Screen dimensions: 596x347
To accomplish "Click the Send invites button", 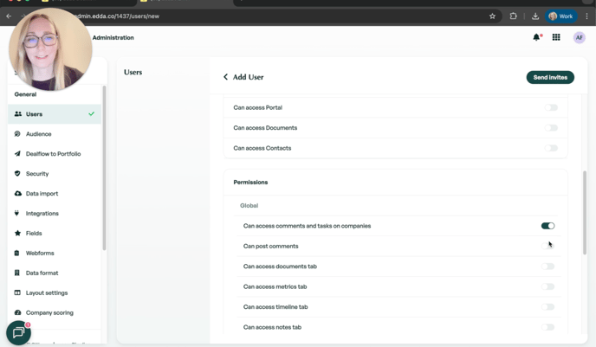I will click(x=550, y=77).
